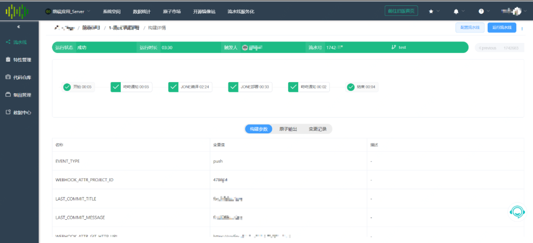Select the 咚咚通知 00:02 stage
Image resolution: width=533 pixels, height=243 pixels.
pos(308,87)
